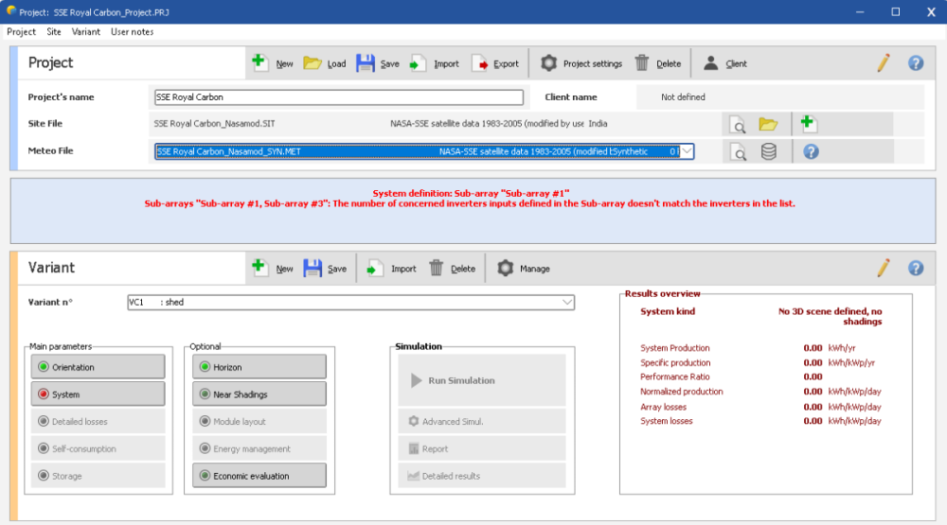Open Project settings gear icon
Image resolution: width=947 pixels, height=525 pixels.
548,63
